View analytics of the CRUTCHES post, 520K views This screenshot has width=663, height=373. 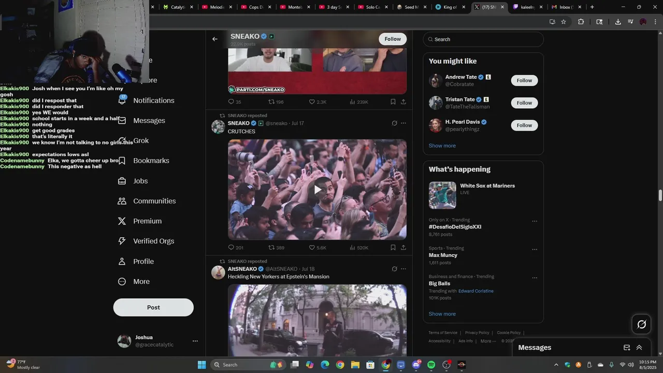pos(359,248)
